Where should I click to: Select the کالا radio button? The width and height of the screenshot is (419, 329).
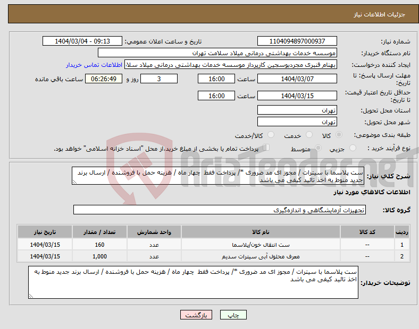click(339, 135)
